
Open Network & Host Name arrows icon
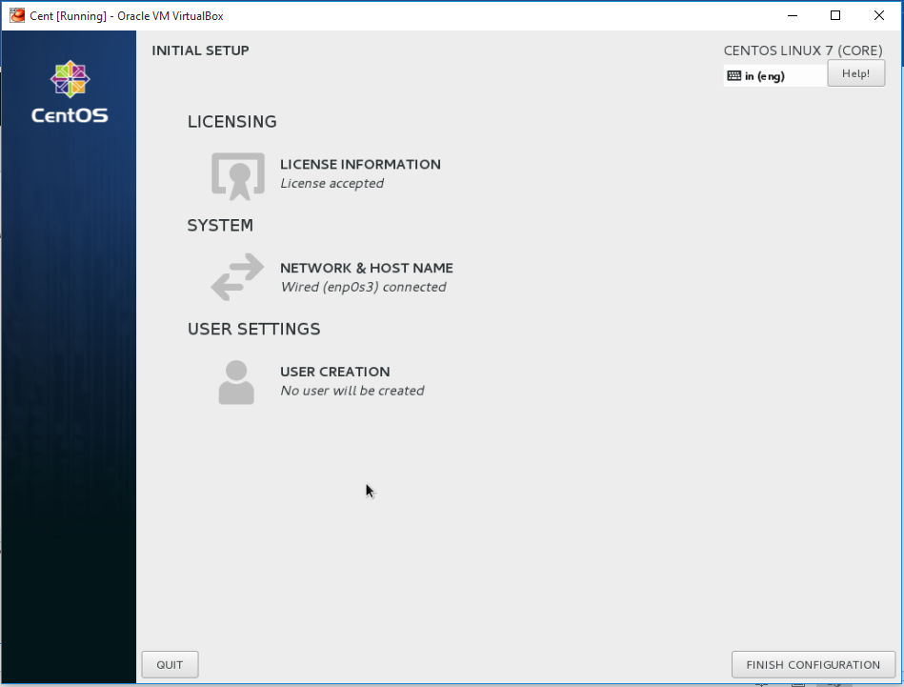point(237,277)
